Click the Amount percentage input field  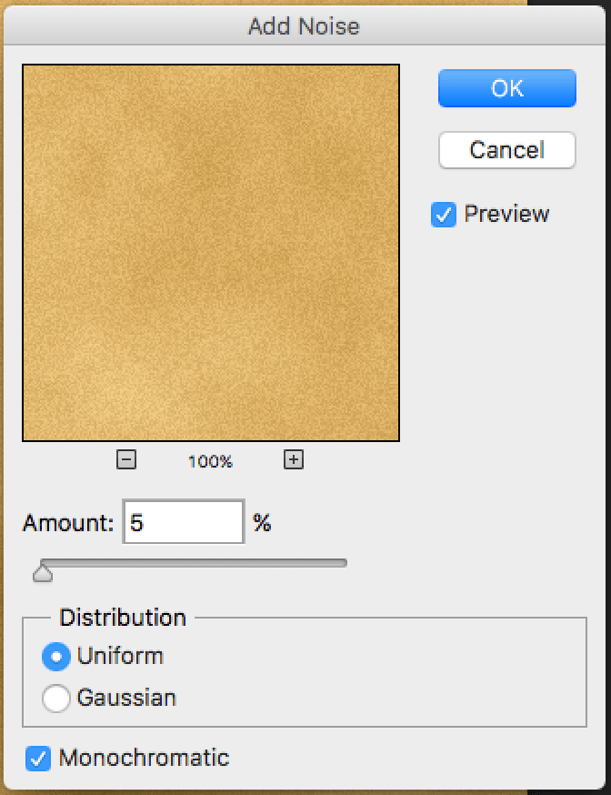tap(184, 522)
